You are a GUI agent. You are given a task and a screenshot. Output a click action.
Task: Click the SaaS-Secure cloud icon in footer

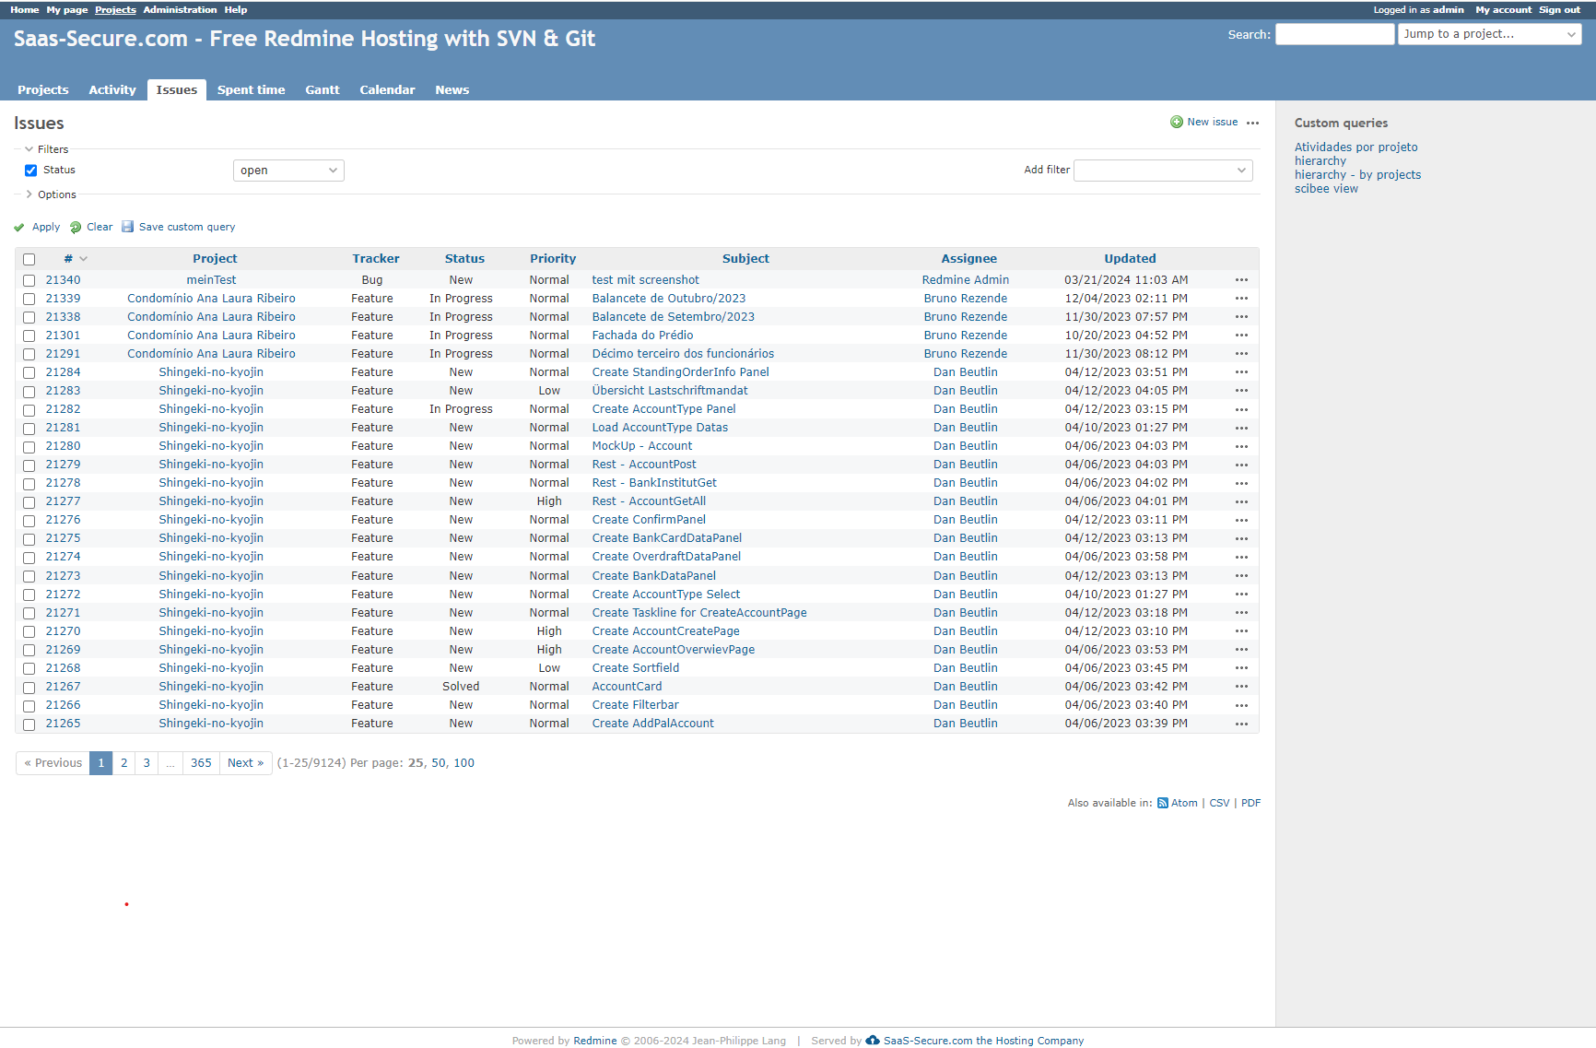(873, 1041)
